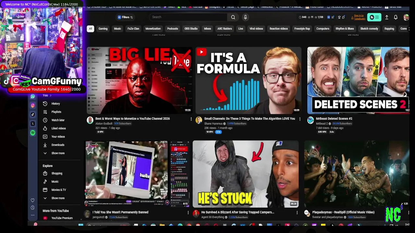This screenshot has height=233, width=415.
Task: Open Small Channels: Do These 3 Things title
Action: coord(250,119)
